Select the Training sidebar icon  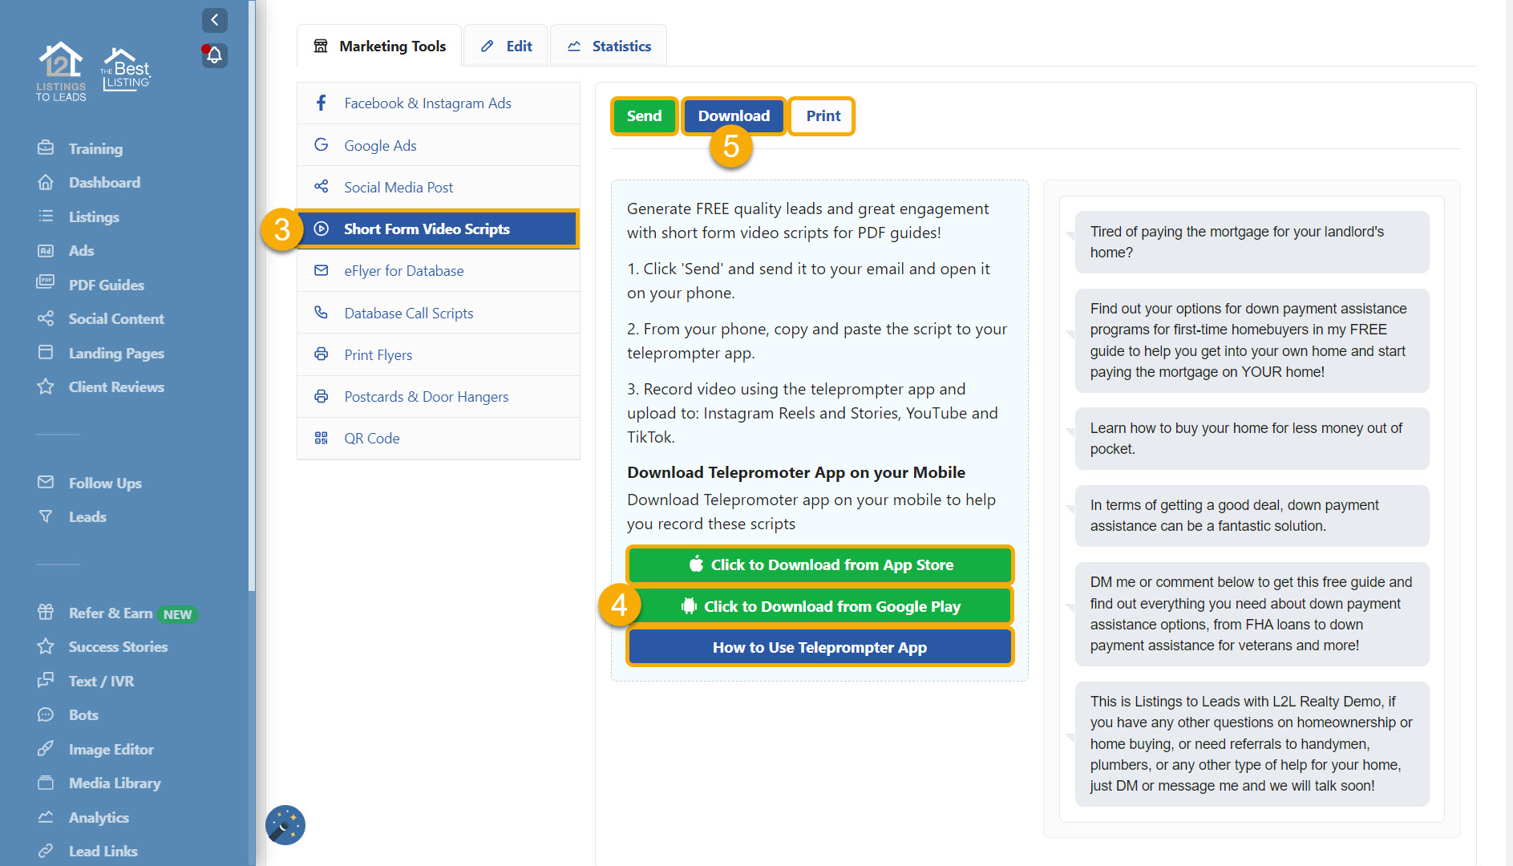click(96, 148)
